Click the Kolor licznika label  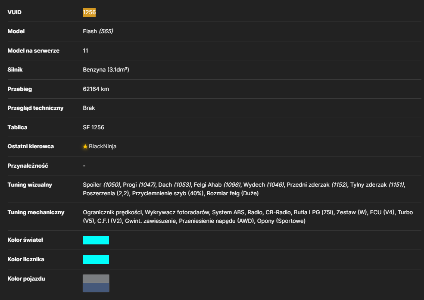[x=26, y=259]
